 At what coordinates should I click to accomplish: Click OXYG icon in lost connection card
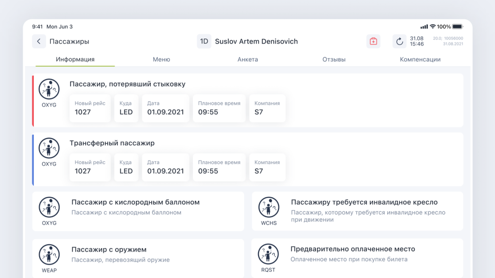click(x=49, y=89)
